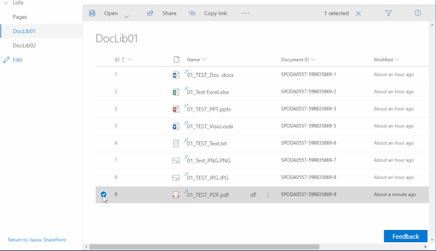Viewport: 436px width, 251px height.
Task: Click the file type column header icon
Action: [176, 59]
